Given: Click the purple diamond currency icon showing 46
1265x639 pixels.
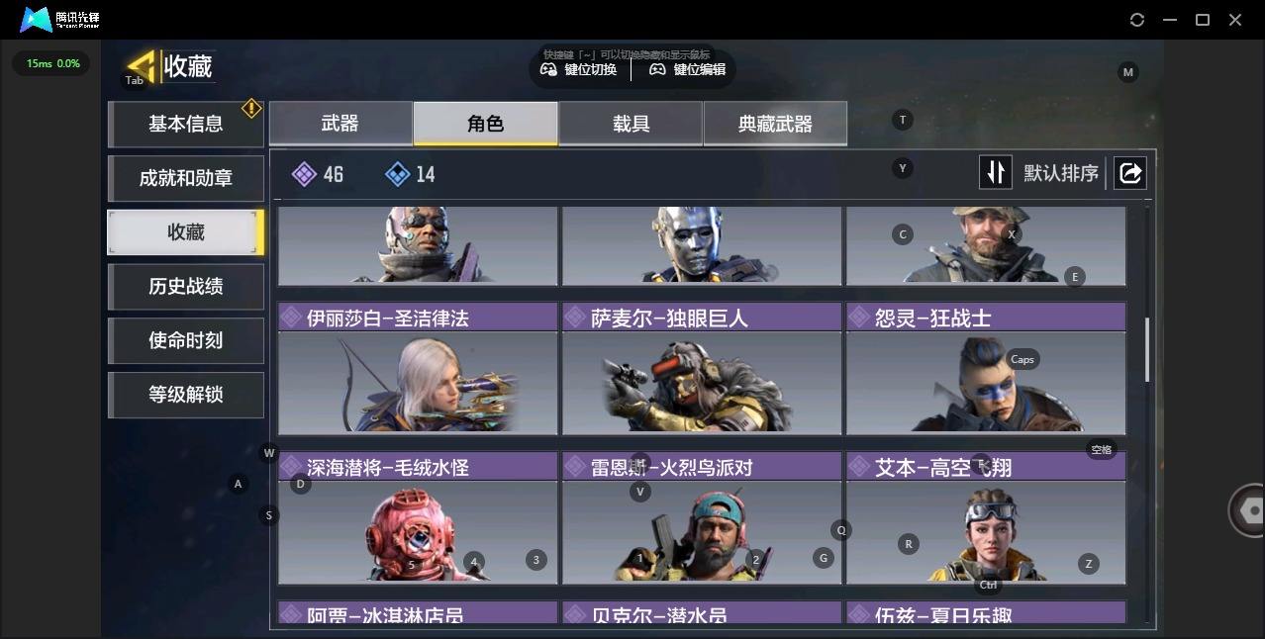Looking at the screenshot, I should [304, 174].
